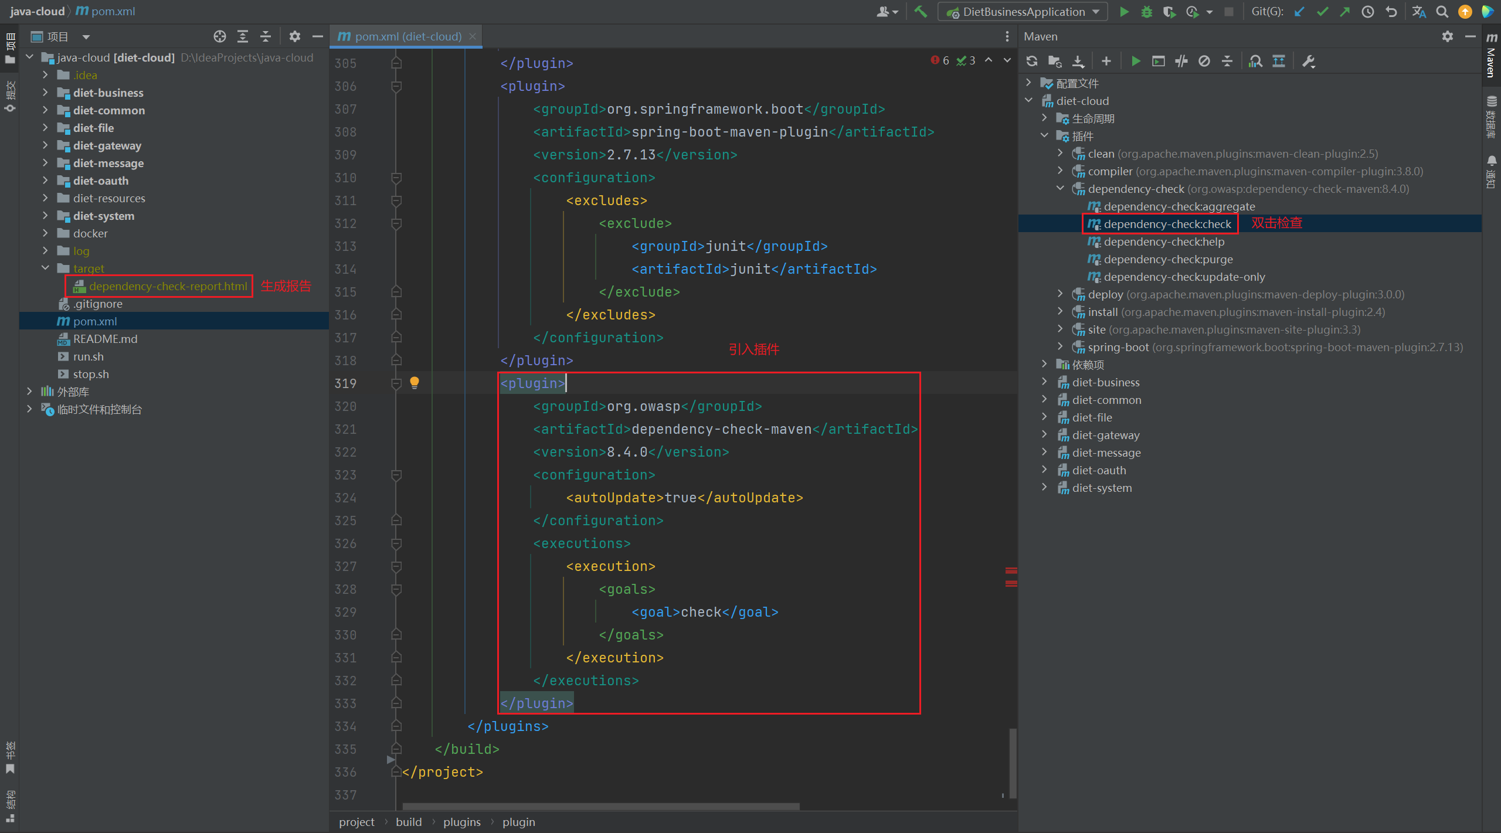Click the Build Project hammer icon

(921, 12)
